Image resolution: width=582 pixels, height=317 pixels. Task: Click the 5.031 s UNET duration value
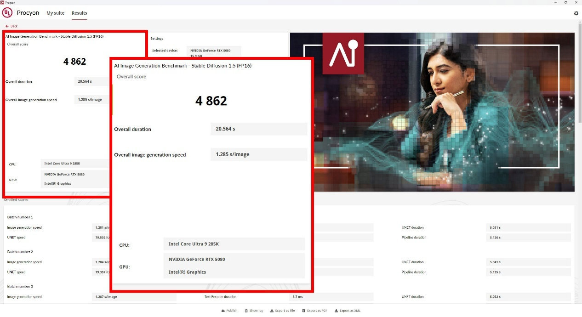pyautogui.click(x=529, y=227)
